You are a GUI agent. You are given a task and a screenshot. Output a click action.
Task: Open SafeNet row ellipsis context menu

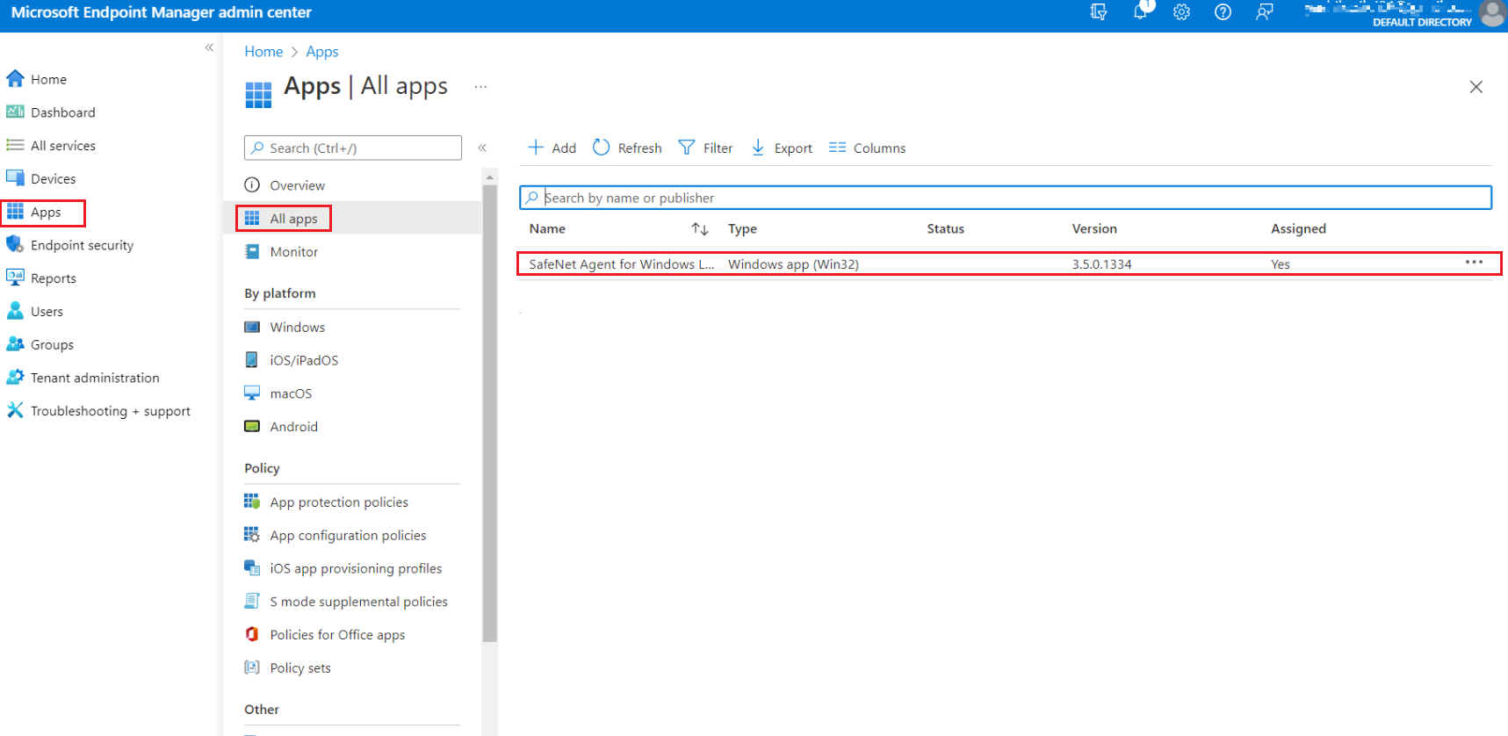1474,263
